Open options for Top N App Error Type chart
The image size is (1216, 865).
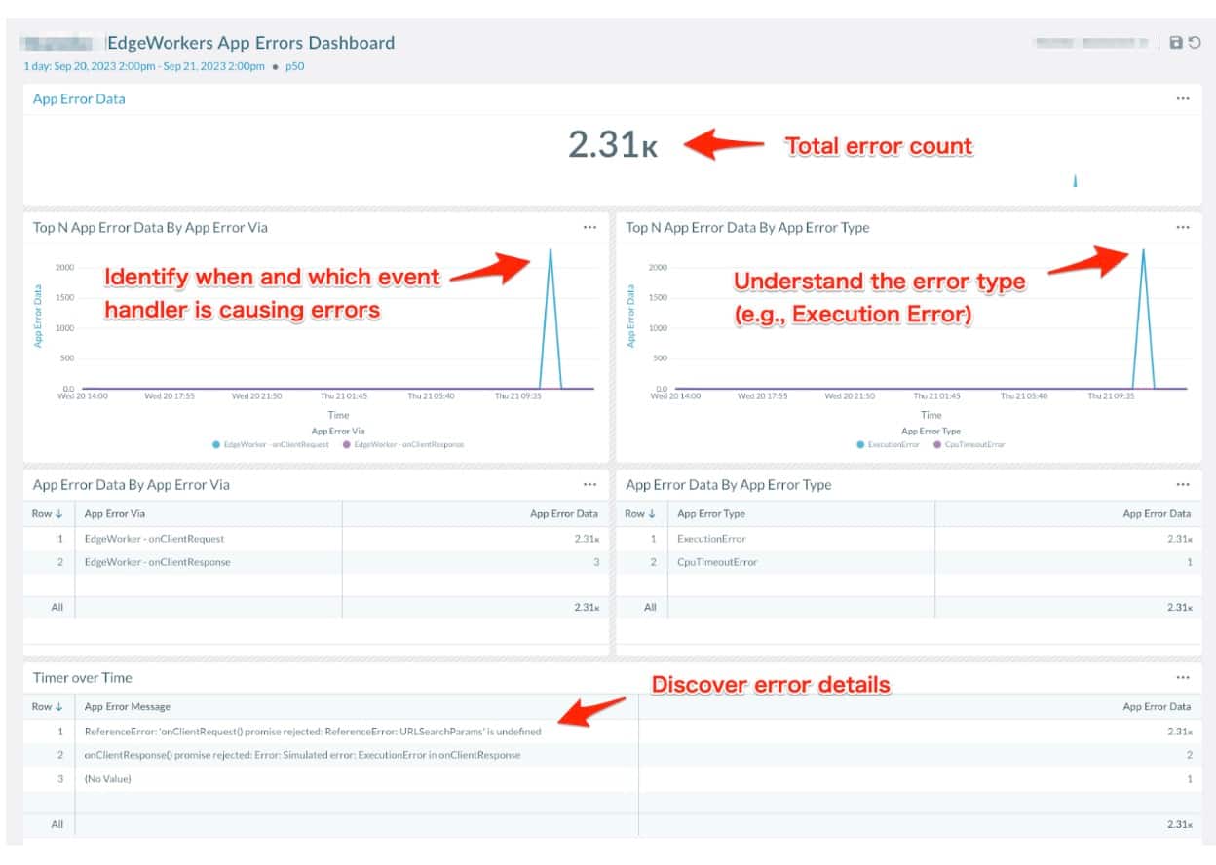[1182, 227]
